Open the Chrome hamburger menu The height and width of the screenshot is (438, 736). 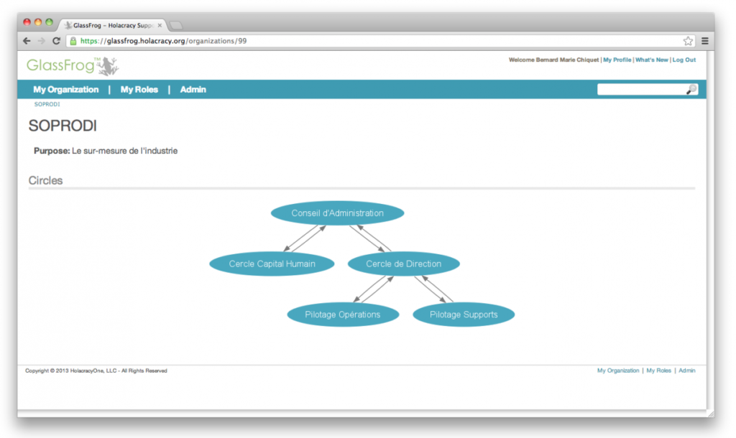point(705,41)
